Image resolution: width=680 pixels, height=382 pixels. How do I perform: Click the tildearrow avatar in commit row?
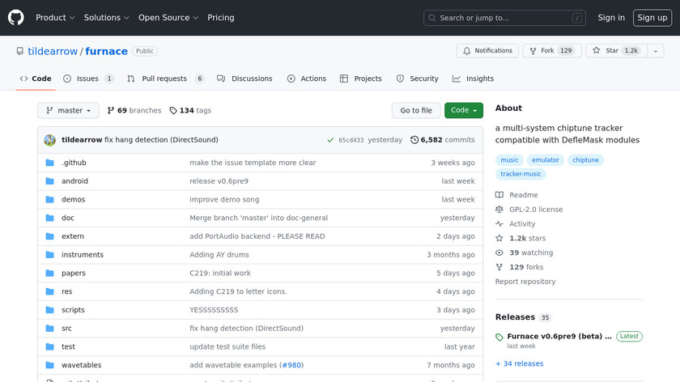(49, 140)
